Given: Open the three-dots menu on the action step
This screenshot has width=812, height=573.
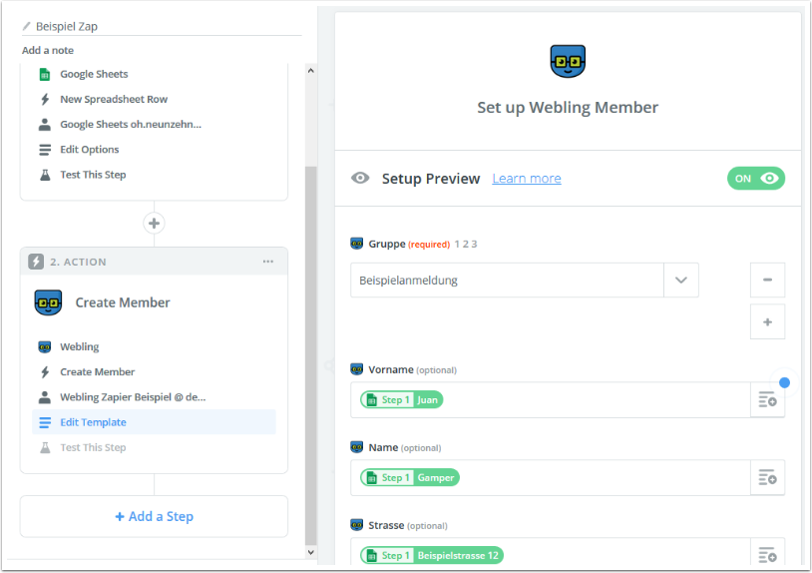Looking at the screenshot, I should (x=267, y=262).
